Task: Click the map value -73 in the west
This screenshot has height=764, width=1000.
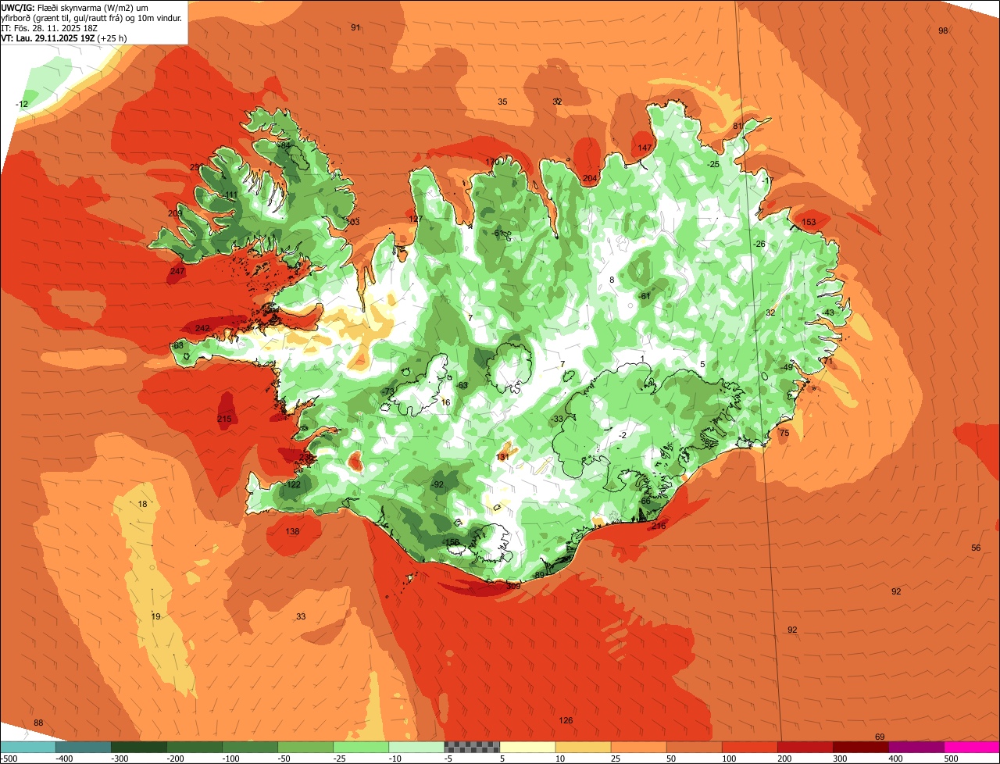Action: 387,391
